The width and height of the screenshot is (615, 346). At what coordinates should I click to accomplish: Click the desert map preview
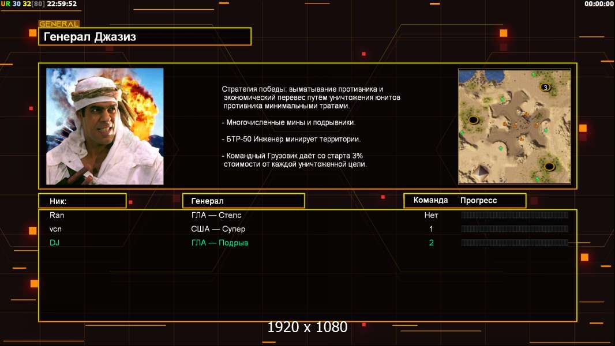pos(515,126)
